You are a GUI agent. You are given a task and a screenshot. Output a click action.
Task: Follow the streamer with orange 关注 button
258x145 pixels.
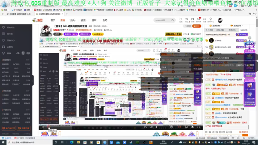coord(197,26)
